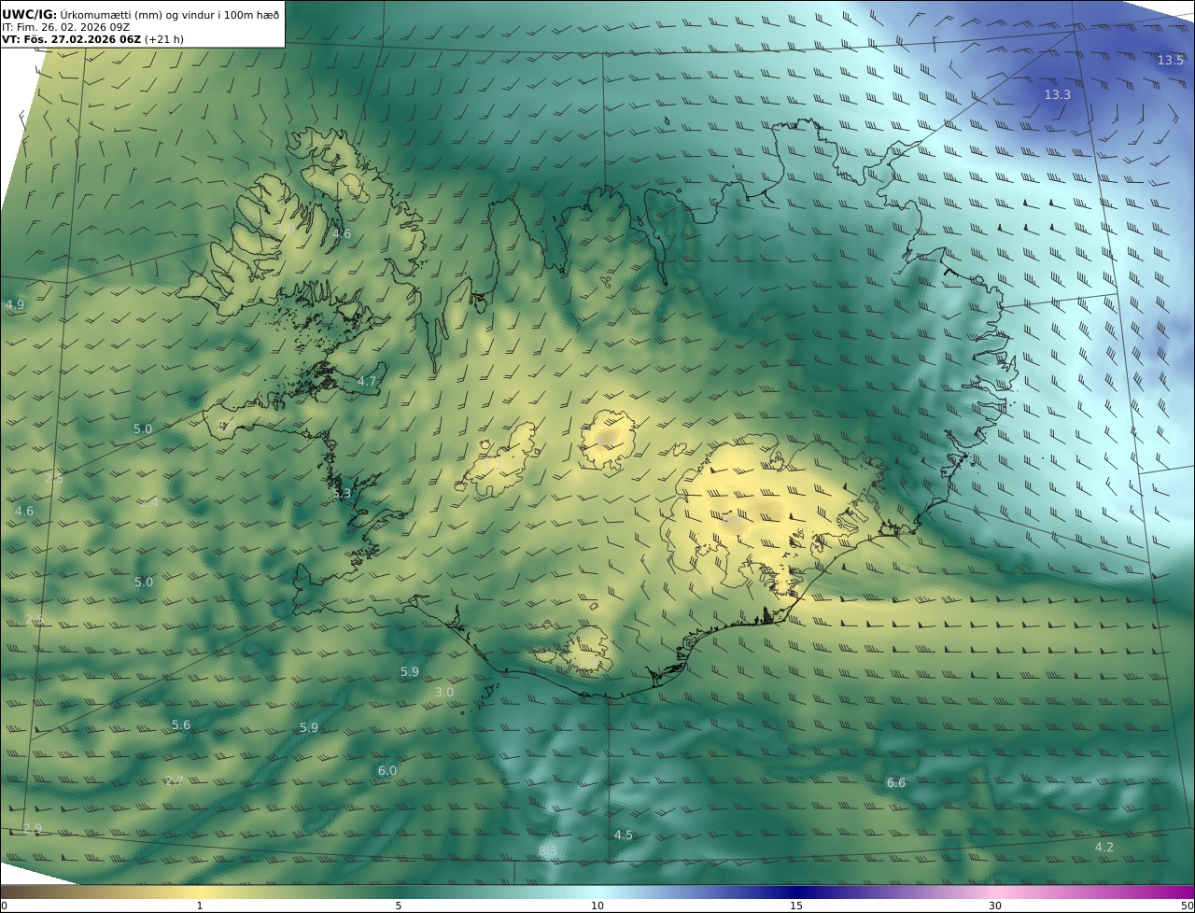This screenshot has height=913, width=1195.
Task: Click the 13.3 value label
Action: click(x=1057, y=95)
